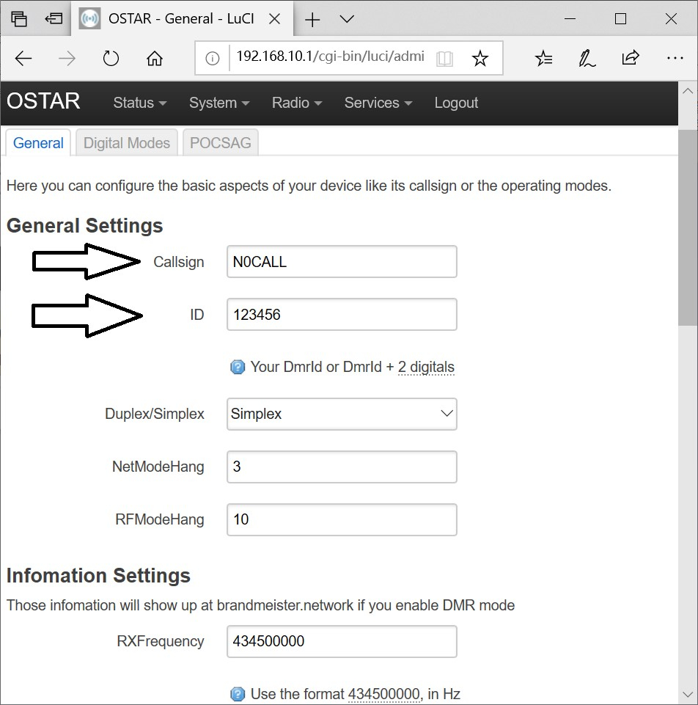Click the Share page icon

click(630, 59)
